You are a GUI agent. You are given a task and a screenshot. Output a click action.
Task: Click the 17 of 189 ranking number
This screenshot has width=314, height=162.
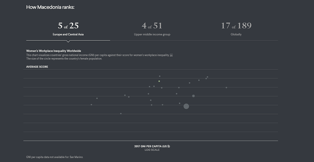[x=236, y=25]
